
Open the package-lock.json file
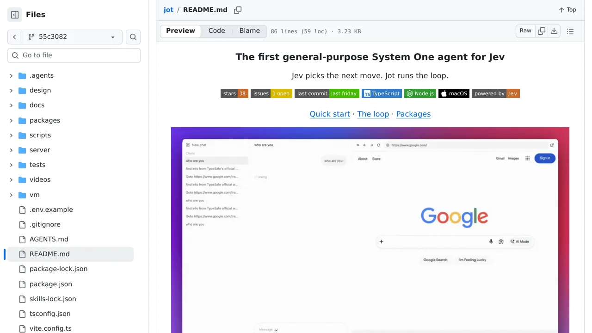(x=58, y=269)
